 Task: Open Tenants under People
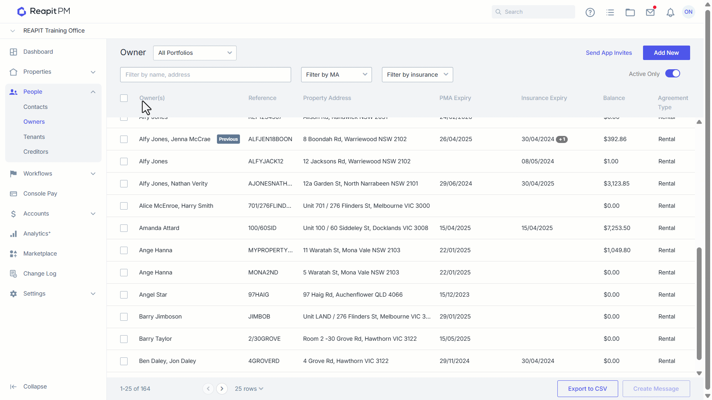(x=34, y=137)
